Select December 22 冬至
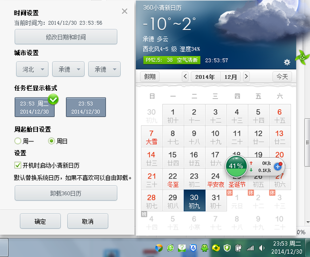This screenshot has height=257, width=310. (173, 179)
